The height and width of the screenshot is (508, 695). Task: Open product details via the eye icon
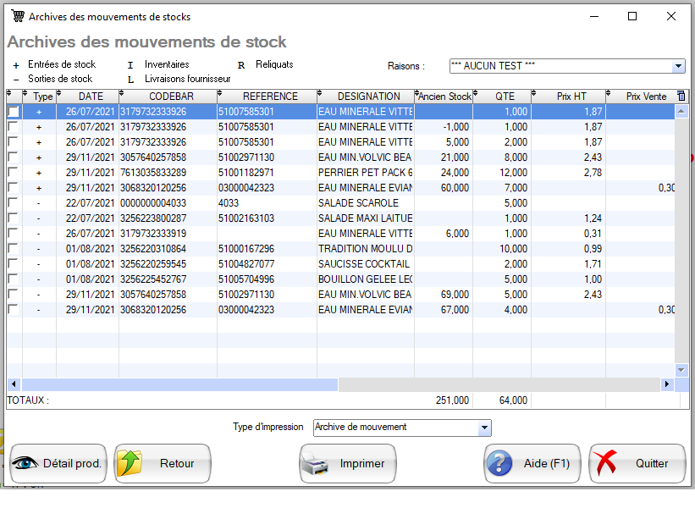coord(26,463)
